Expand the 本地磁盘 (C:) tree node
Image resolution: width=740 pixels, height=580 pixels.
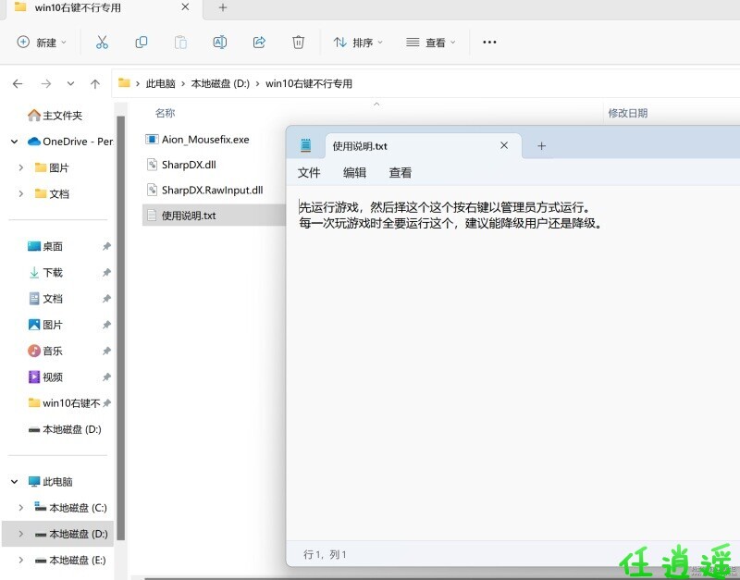[20, 508]
